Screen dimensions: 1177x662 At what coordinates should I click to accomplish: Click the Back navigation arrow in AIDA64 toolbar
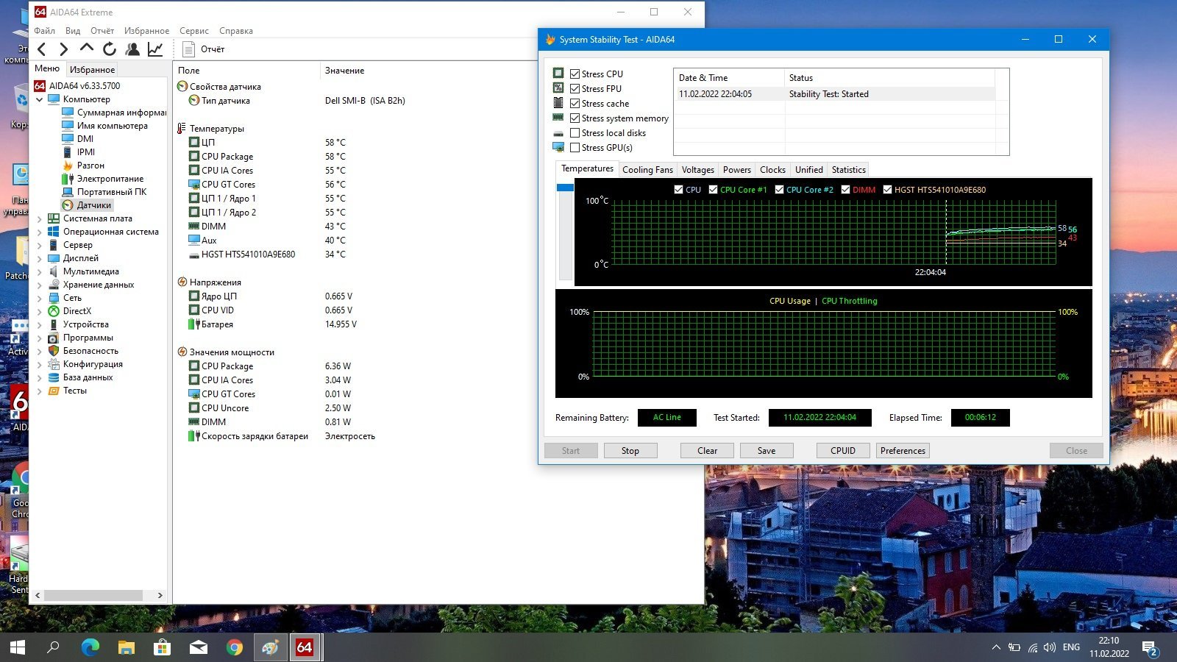tap(42, 49)
